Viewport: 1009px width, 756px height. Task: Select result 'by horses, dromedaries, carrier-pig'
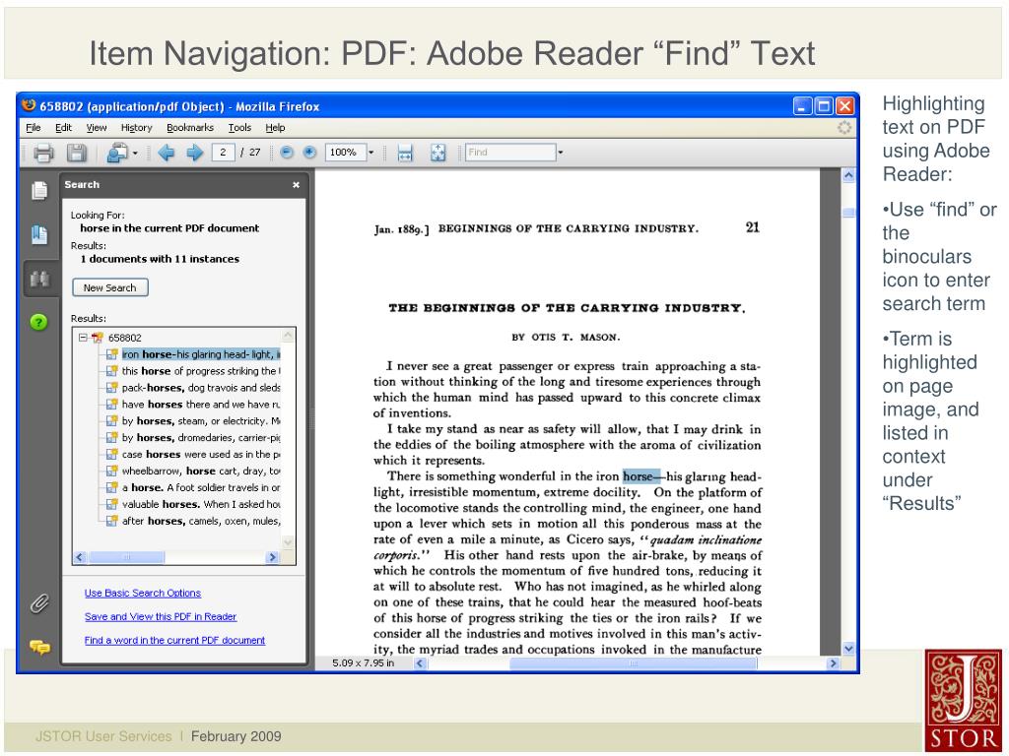point(201,438)
